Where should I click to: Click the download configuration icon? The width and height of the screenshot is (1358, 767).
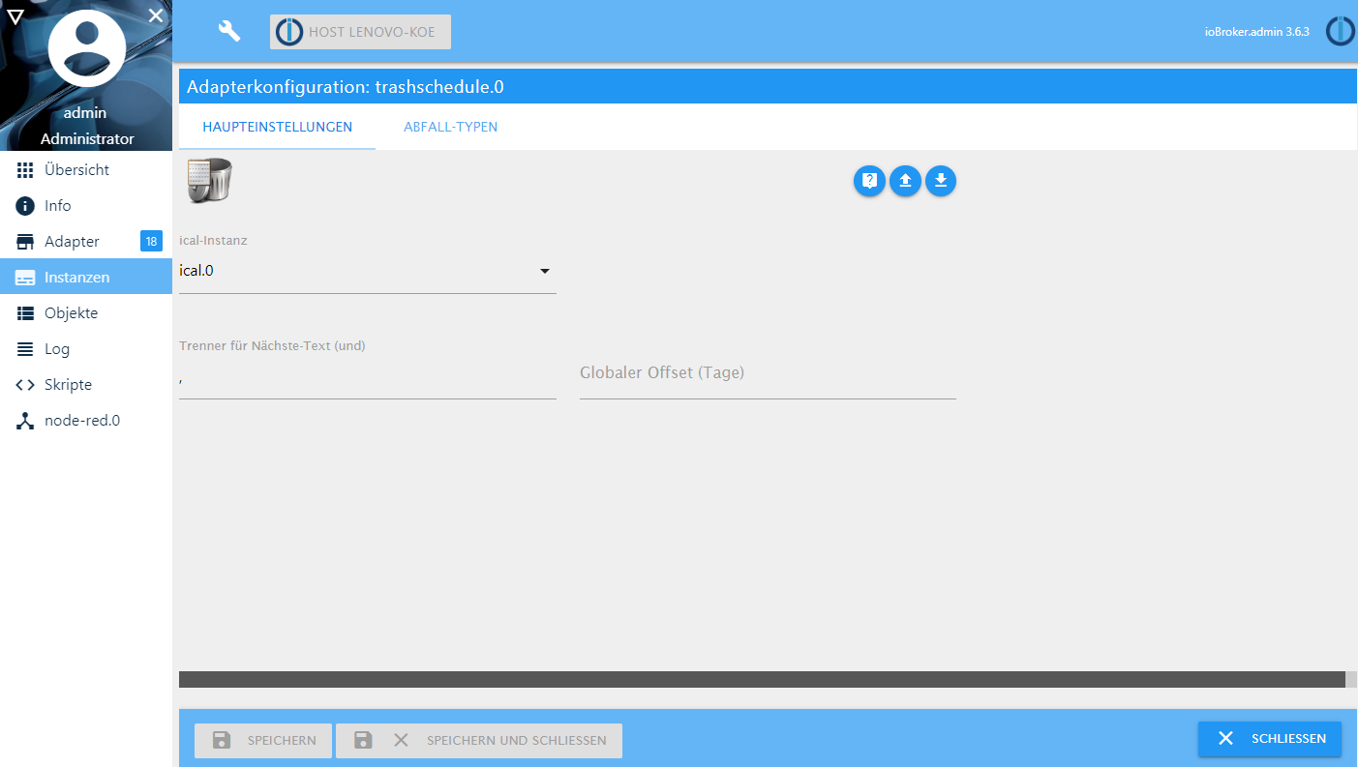tap(941, 181)
